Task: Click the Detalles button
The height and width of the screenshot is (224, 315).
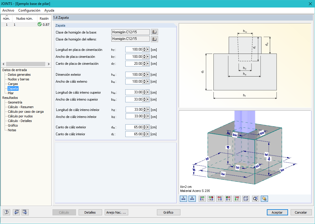Action: [90, 212]
